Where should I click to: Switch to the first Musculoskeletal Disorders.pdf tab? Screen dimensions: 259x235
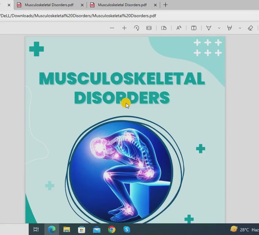click(x=49, y=5)
